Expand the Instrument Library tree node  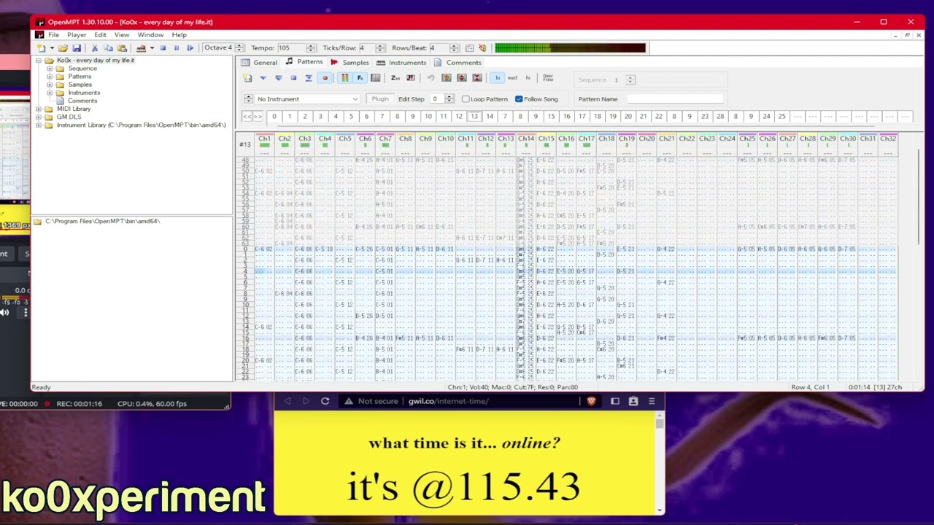[39, 125]
